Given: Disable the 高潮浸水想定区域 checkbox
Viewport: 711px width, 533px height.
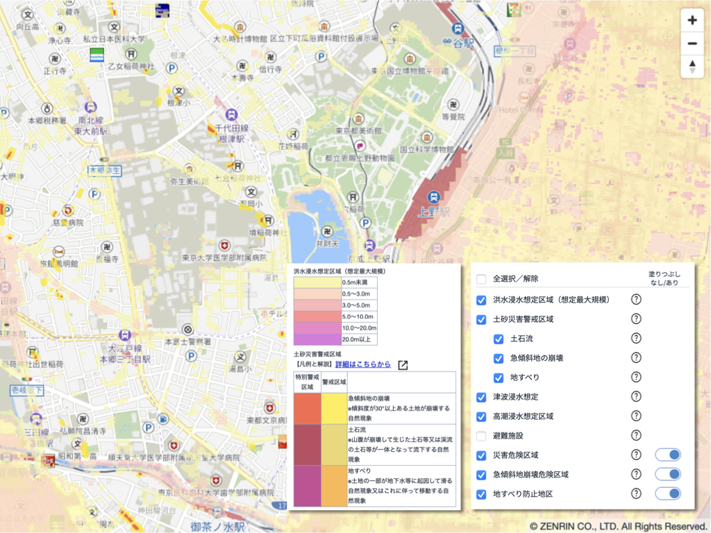Looking at the screenshot, I should point(481,416).
